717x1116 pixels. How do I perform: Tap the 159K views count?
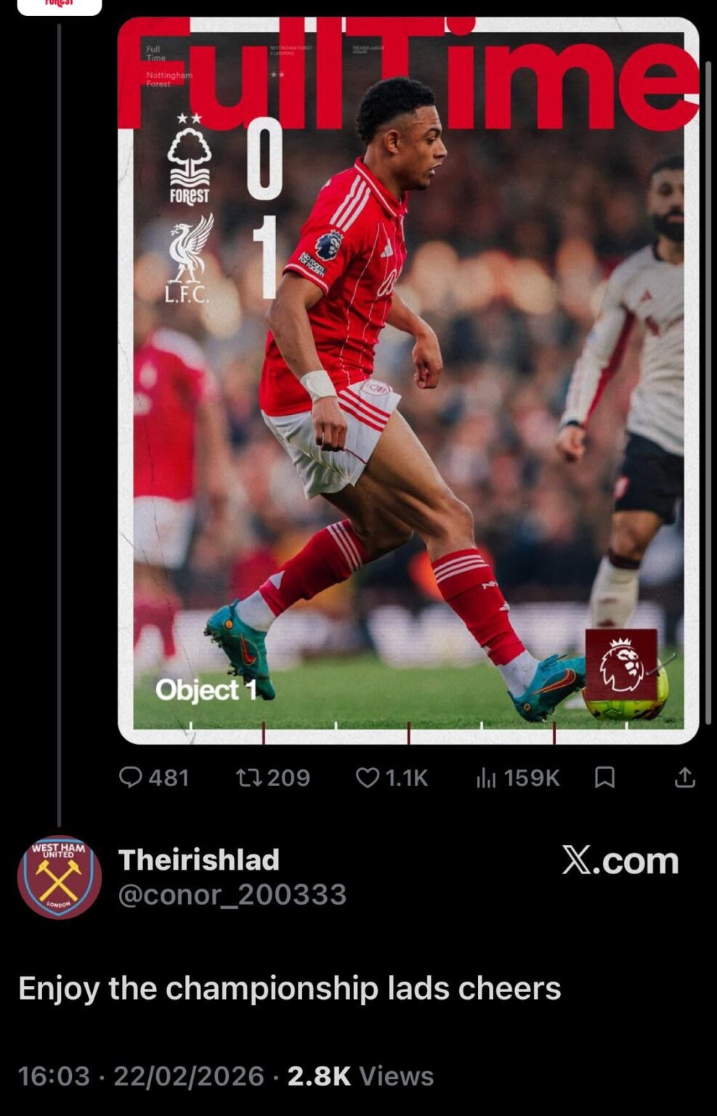point(532,778)
